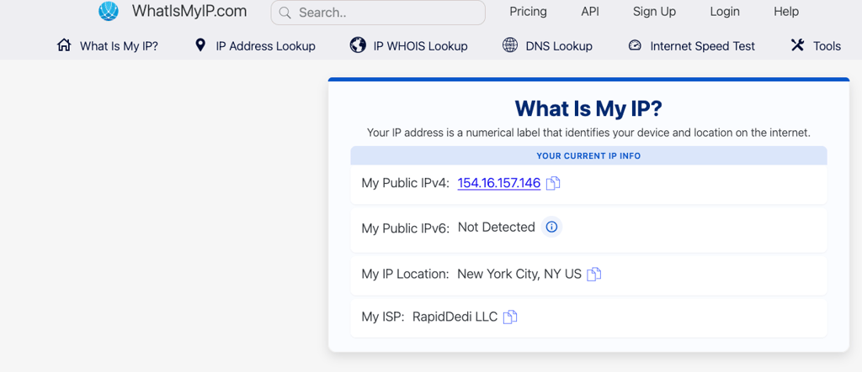Open the What Is My IP? nav link

coord(119,46)
